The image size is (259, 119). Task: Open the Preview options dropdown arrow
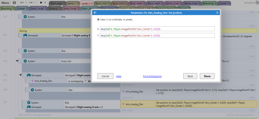pos(45,3)
